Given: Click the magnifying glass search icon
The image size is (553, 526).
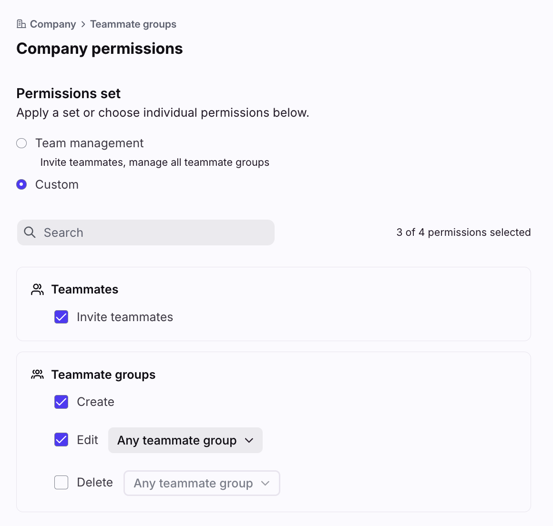Looking at the screenshot, I should (x=30, y=233).
